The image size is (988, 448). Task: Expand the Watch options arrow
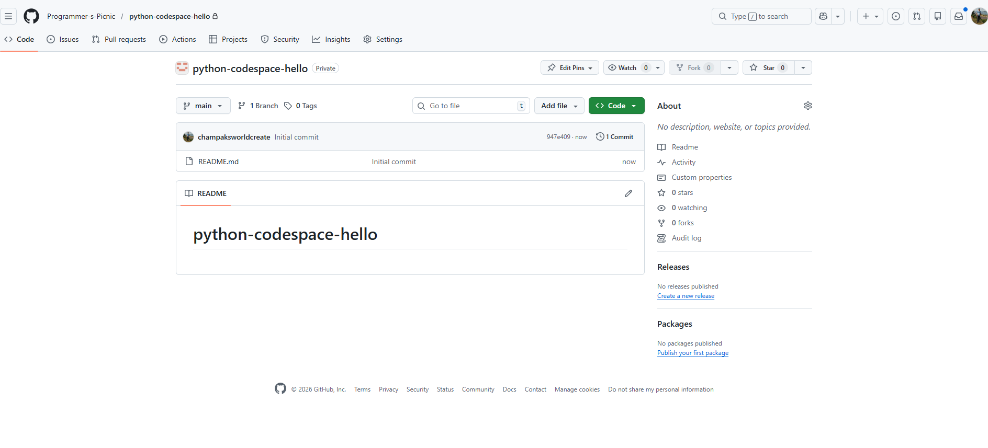click(658, 67)
